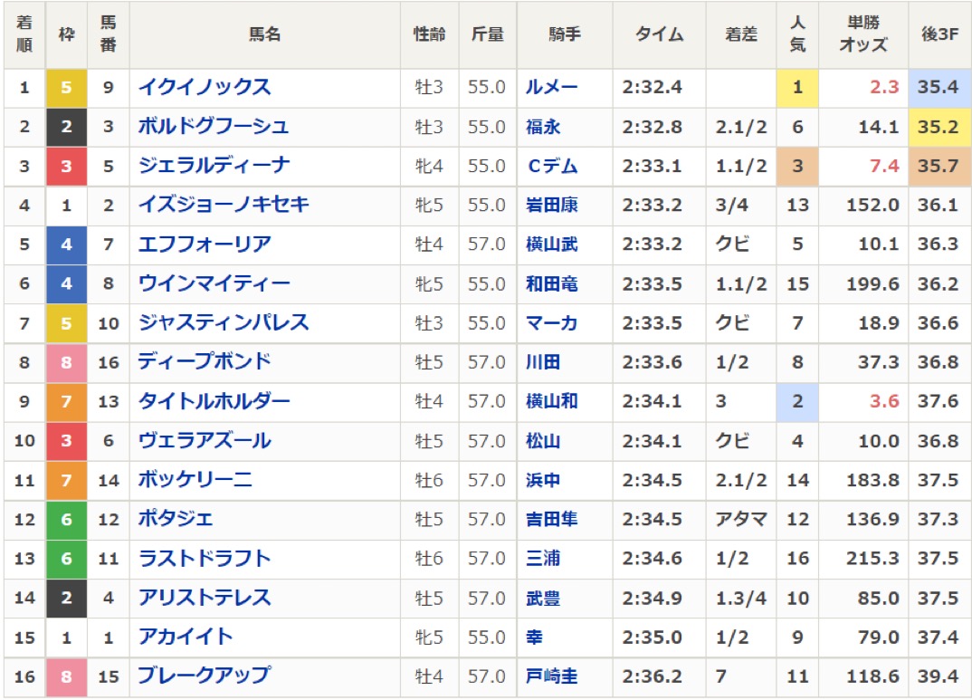Open horse link ディープボンド
The image size is (972, 700).
(x=205, y=362)
